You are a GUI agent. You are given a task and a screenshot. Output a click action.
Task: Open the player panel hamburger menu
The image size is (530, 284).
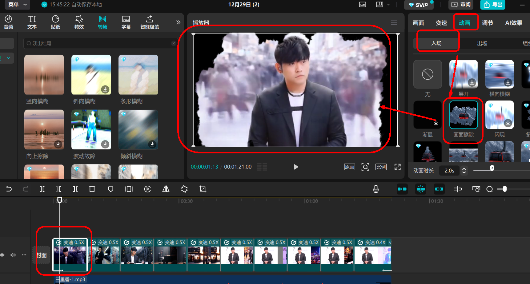click(x=394, y=22)
